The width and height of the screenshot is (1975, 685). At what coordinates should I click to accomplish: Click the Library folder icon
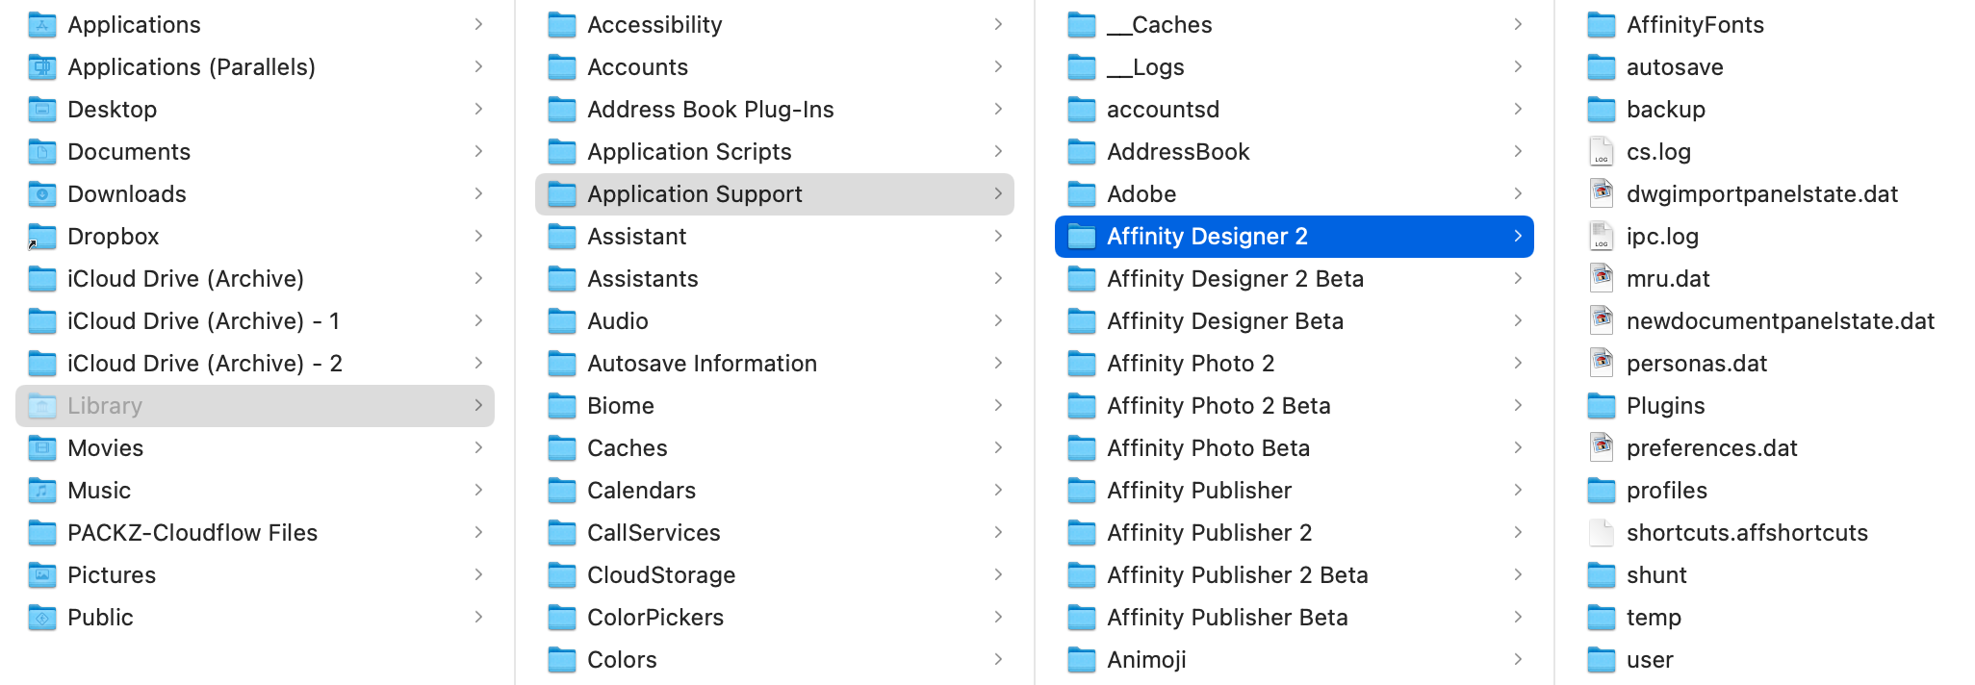click(x=42, y=406)
